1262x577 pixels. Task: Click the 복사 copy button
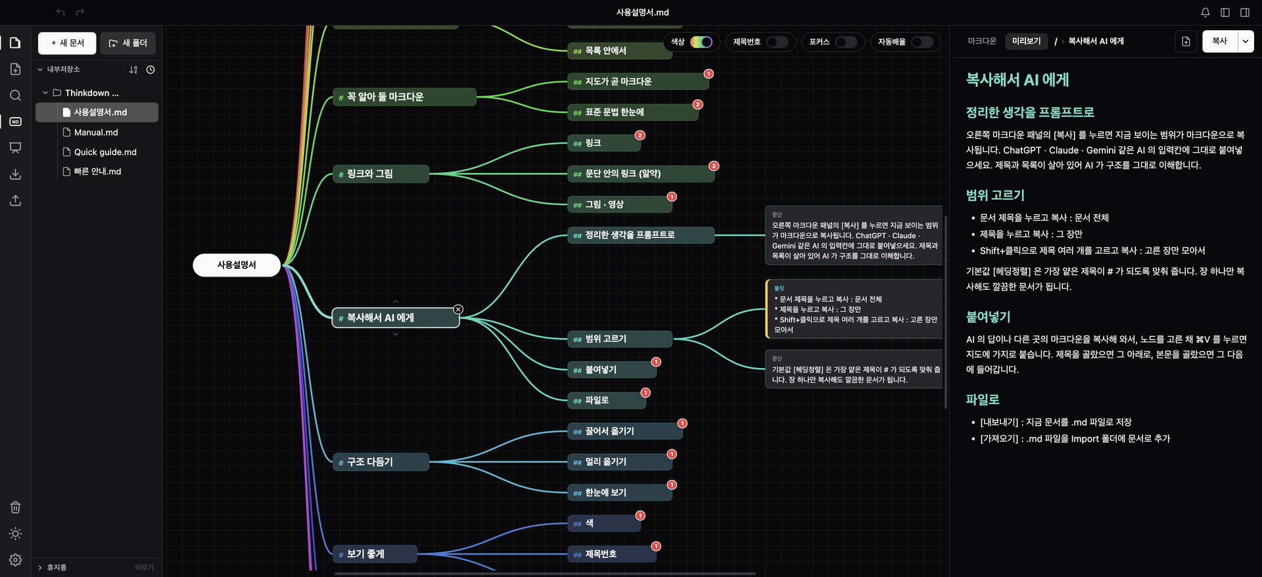(1220, 41)
